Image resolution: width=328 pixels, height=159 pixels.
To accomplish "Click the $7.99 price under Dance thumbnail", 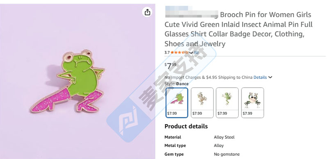I will pos(172,114).
